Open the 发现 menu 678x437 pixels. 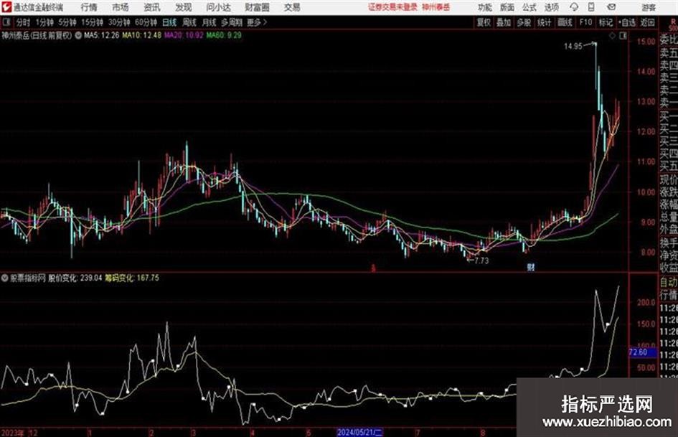coord(184,7)
